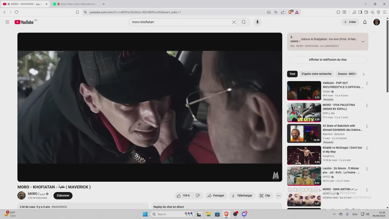
Task: Open the account avatar menu
Action: coord(377,22)
